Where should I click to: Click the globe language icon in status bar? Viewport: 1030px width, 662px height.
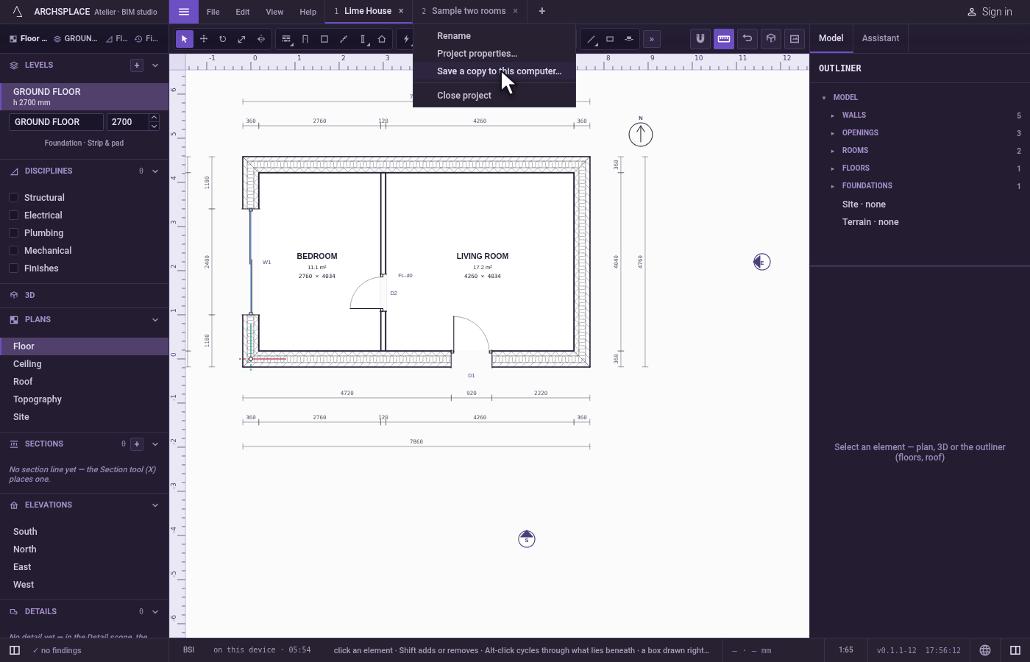point(985,650)
